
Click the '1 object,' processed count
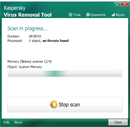(x=35, y=41)
